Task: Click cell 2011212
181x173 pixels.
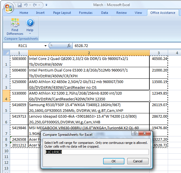Action: tap(19, 145)
